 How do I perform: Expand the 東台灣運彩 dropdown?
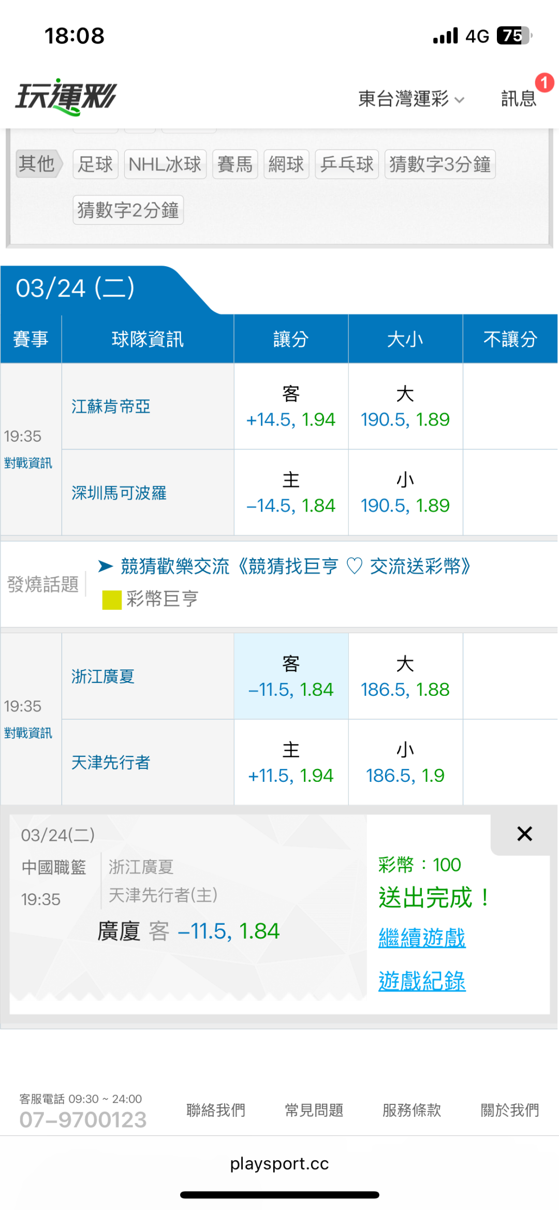(411, 98)
